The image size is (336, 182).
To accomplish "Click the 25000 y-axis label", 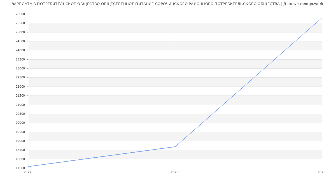I will [x=20, y=32].
